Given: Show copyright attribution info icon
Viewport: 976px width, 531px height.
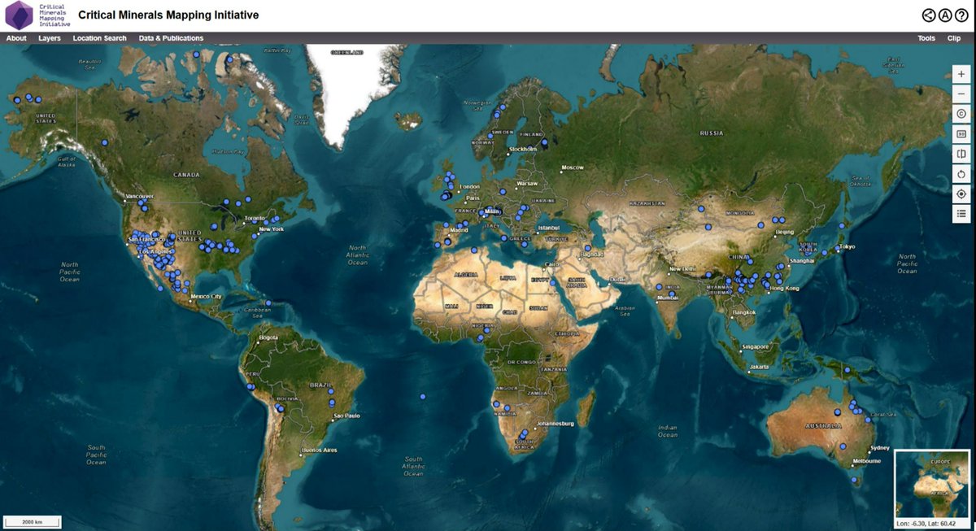Looking at the screenshot, I should point(961,114).
